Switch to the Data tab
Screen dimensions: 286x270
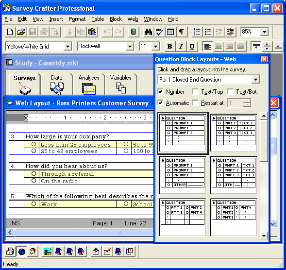click(57, 84)
